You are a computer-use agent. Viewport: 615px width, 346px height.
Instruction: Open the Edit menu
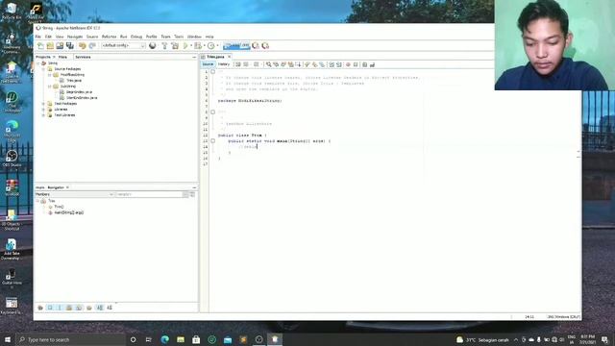click(48, 37)
